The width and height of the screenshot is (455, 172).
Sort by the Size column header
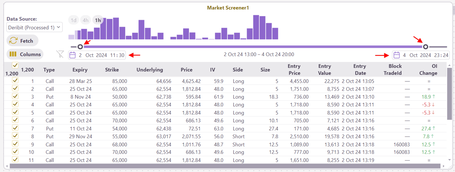(x=265, y=70)
